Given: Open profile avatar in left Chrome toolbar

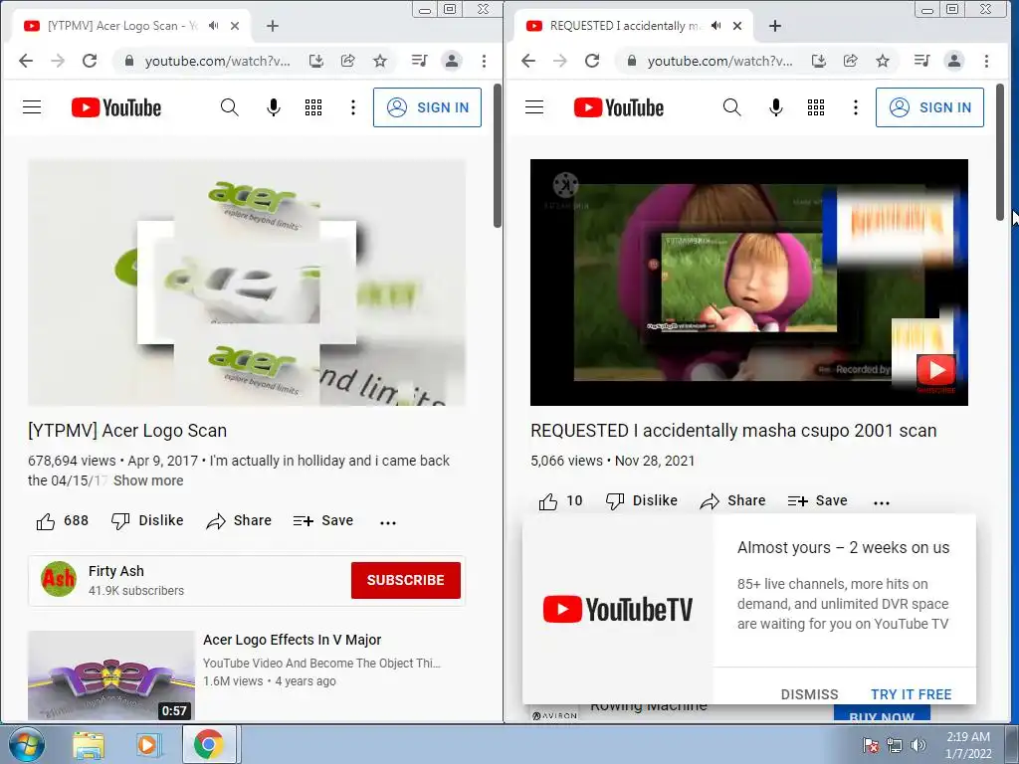Looking at the screenshot, I should pos(451,61).
